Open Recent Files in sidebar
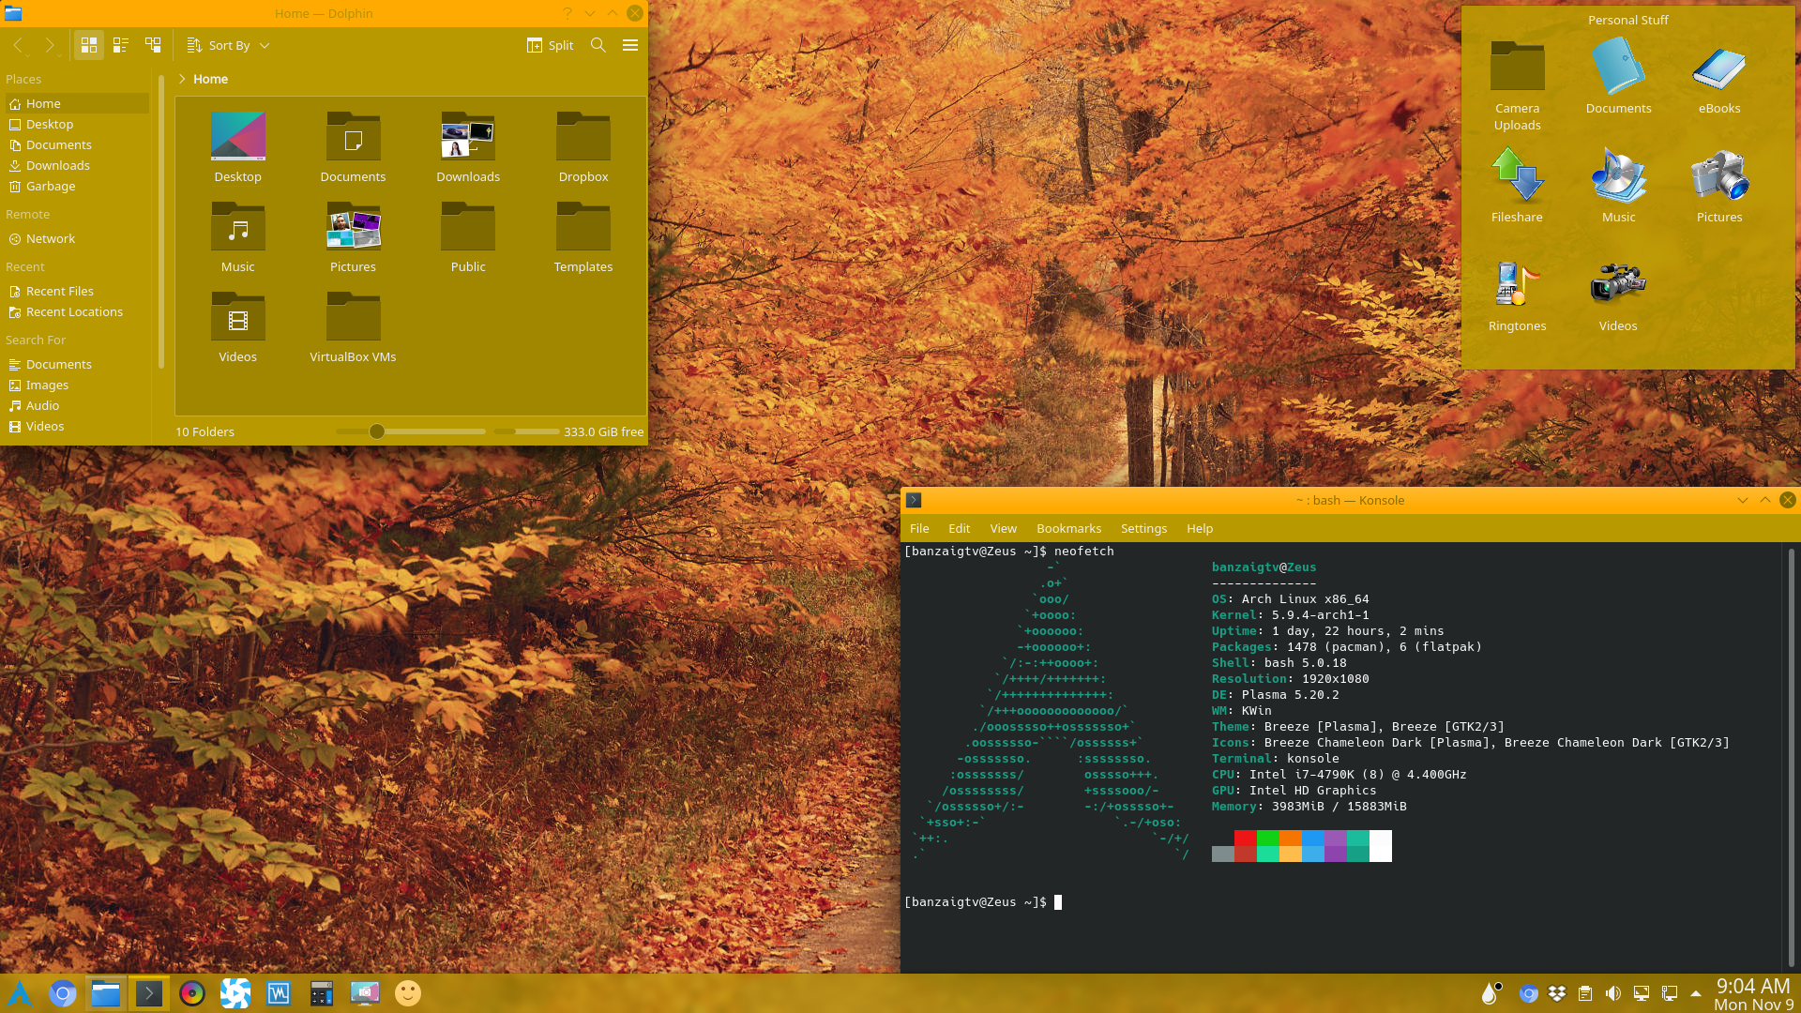The width and height of the screenshot is (1801, 1013). coord(77,291)
